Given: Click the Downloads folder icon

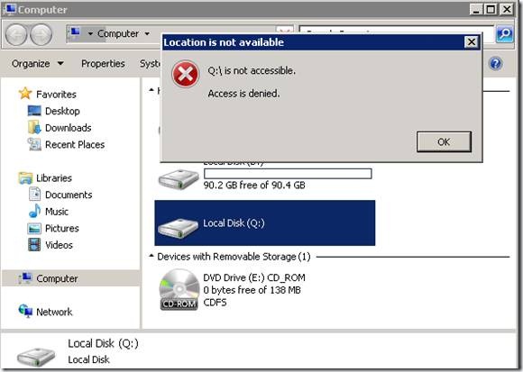Looking at the screenshot, I should [x=34, y=127].
